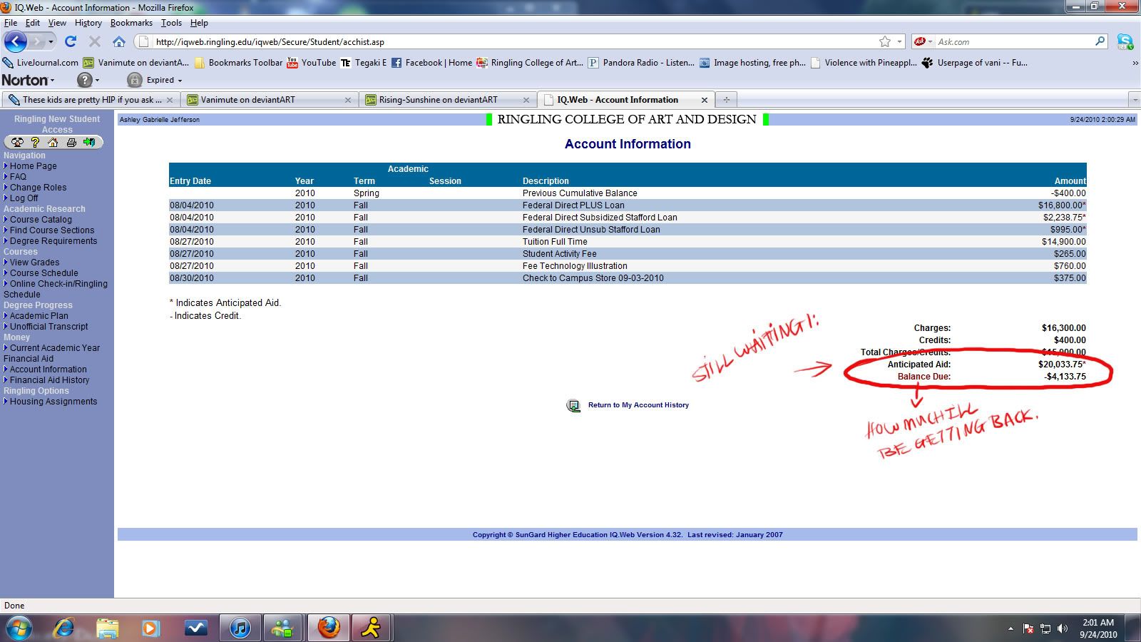Open AIM running man icon on taskbar
The image size is (1141, 642).
[x=371, y=628]
